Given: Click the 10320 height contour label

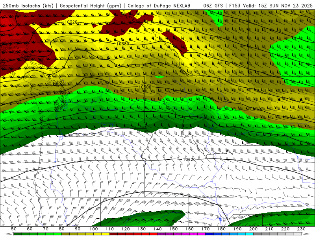Looking at the screenshot, I should tap(71, 22).
